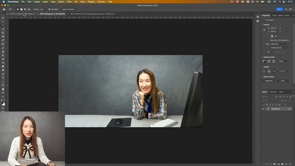Select the Magic Wand tool
The height and width of the screenshot is (166, 295).
3,29
